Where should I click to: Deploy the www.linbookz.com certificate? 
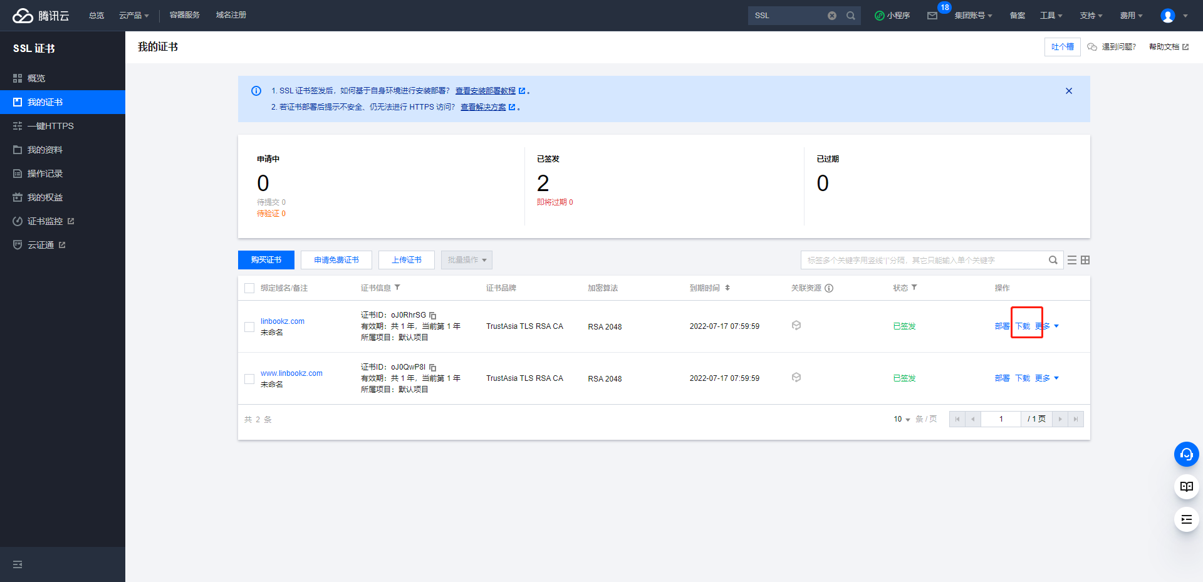(1002, 378)
